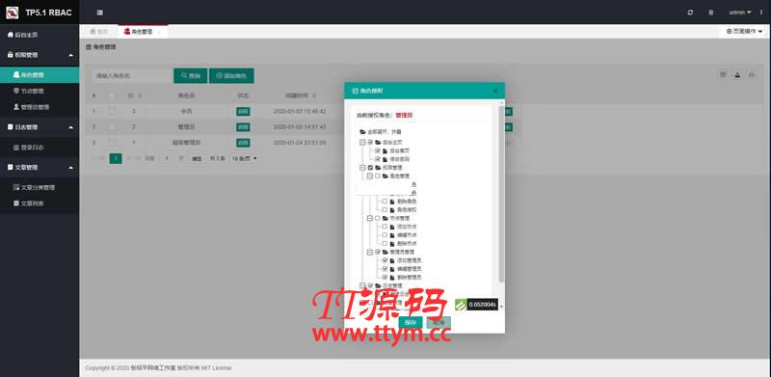Image resolution: width=771 pixels, height=377 pixels.
Task: Click the 全部展开/折叠 folder icon in dialog
Action: point(363,132)
